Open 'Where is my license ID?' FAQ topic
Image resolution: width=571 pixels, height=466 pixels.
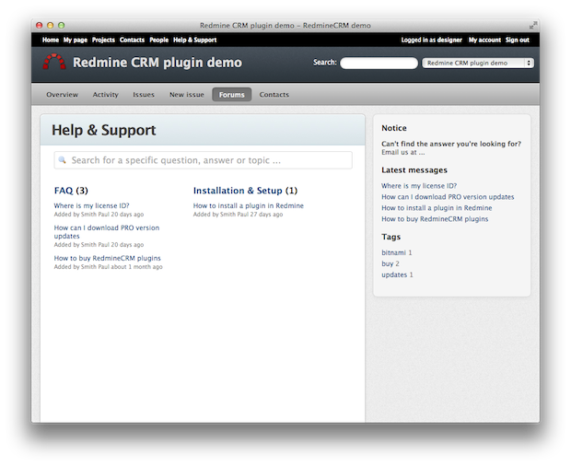pyautogui.click(x=91, y=205)
